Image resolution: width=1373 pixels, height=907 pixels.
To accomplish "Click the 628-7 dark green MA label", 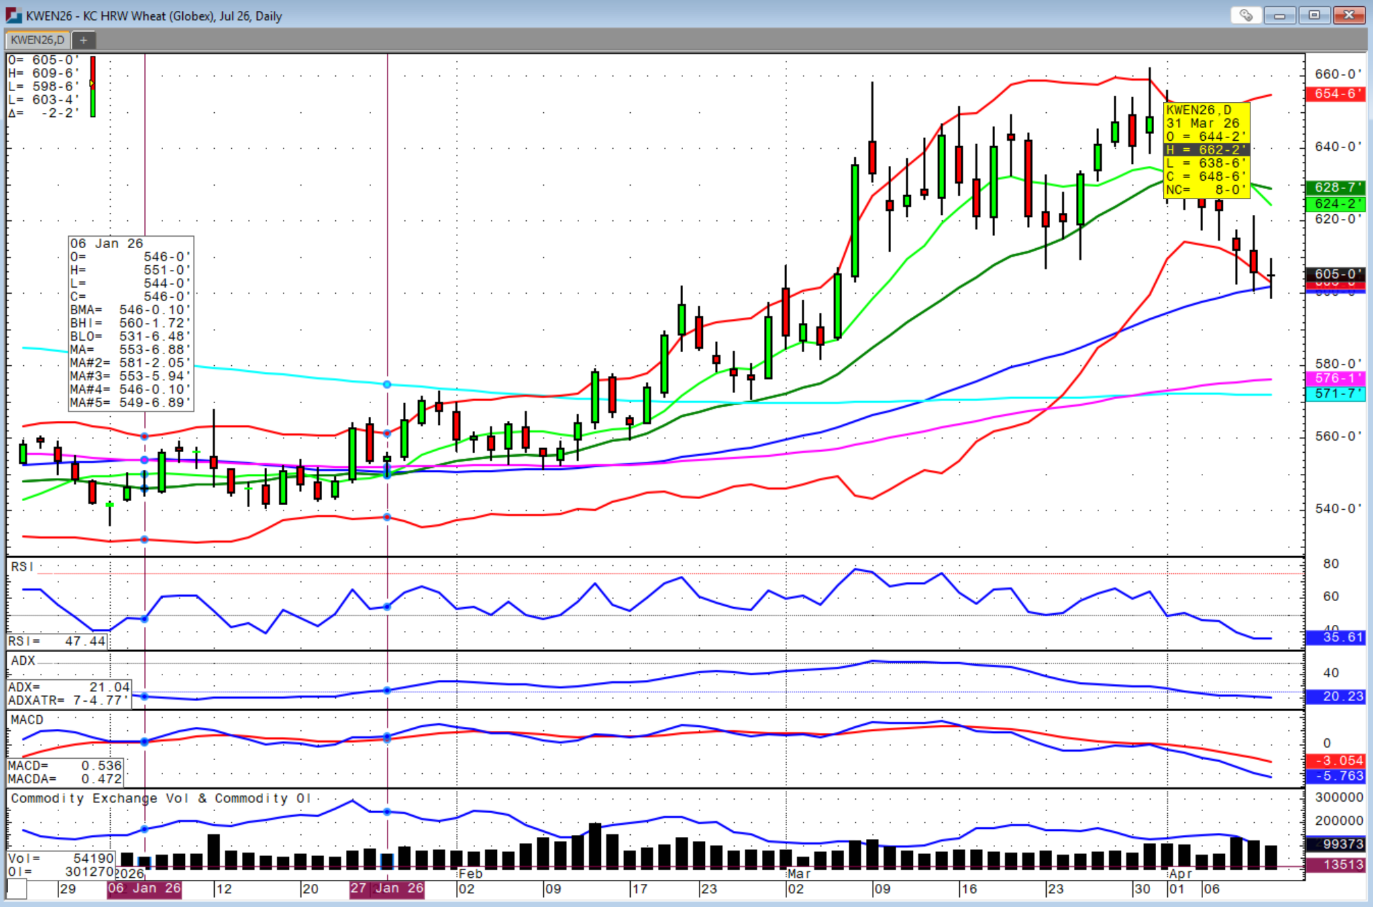I will 1335,187.
